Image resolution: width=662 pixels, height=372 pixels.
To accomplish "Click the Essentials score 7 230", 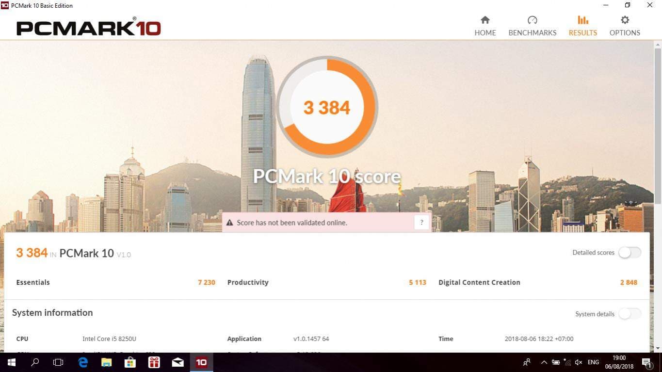I will click(207, 282).
